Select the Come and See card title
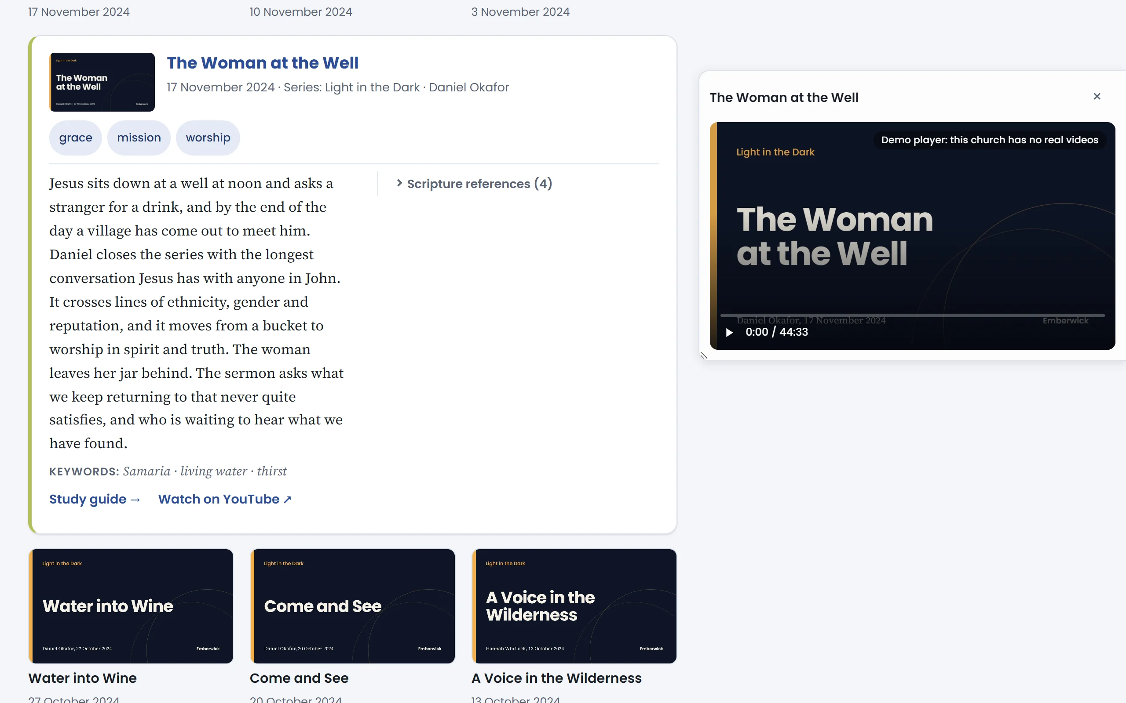 pyautogui.click(x=299, y=678)
